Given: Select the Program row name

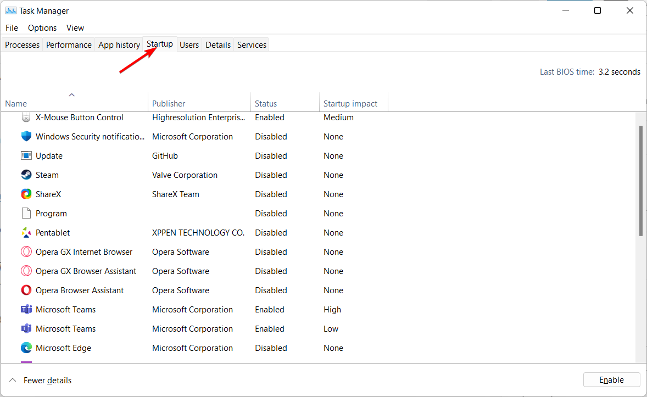Looking at the screenshot, I should pos(51,214).
